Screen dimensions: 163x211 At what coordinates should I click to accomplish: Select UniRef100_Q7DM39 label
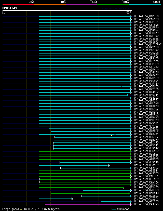coord(146,78)
